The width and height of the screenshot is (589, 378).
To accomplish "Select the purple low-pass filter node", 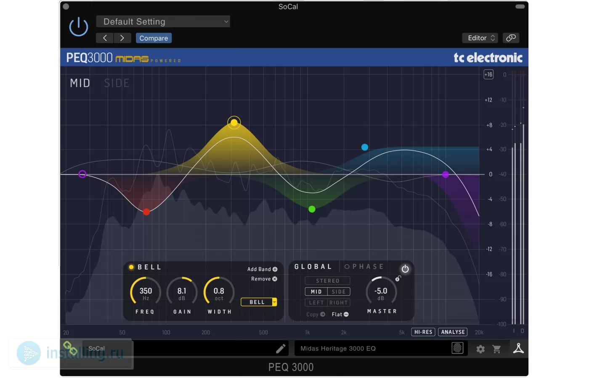I will pyautogui.click(x=446, y=174).
